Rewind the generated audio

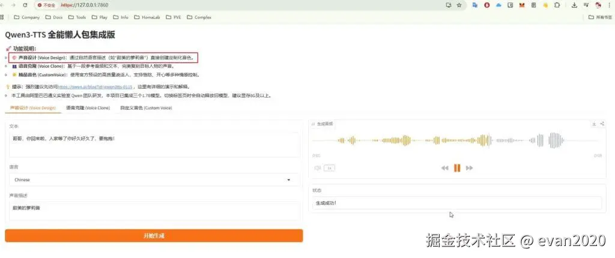point(444,168)
